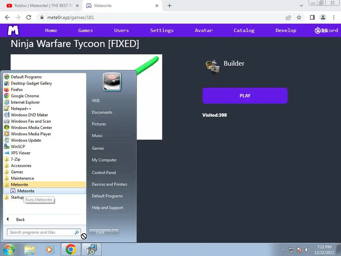Open the Builder creator profile
Screen dimensions: 341x256
234,63
